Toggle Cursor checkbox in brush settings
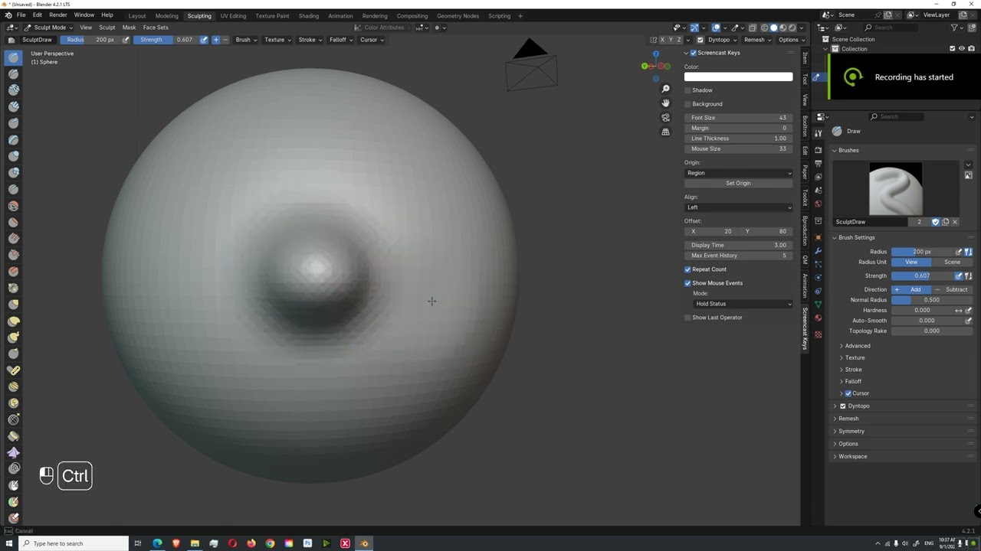 (848, 393)
